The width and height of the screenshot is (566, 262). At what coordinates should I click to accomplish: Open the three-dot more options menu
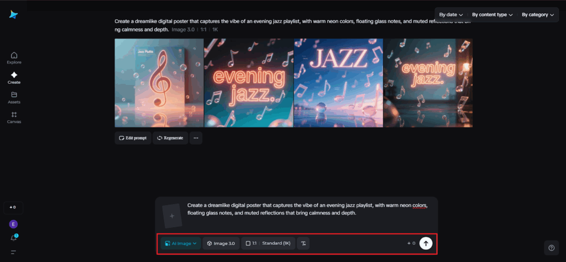[x=196, y=138]
